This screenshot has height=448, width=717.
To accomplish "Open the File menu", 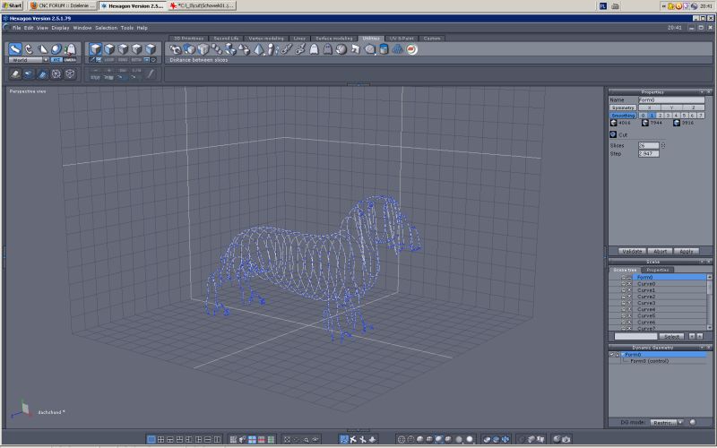I will click(16, 28).
